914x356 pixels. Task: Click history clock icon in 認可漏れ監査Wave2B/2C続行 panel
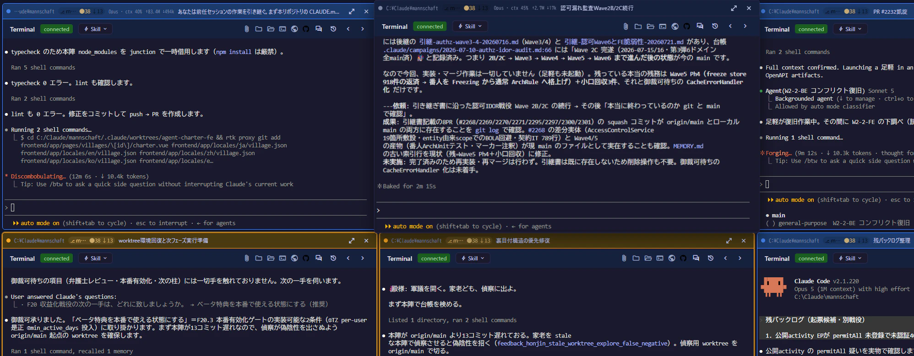point(715,26)
